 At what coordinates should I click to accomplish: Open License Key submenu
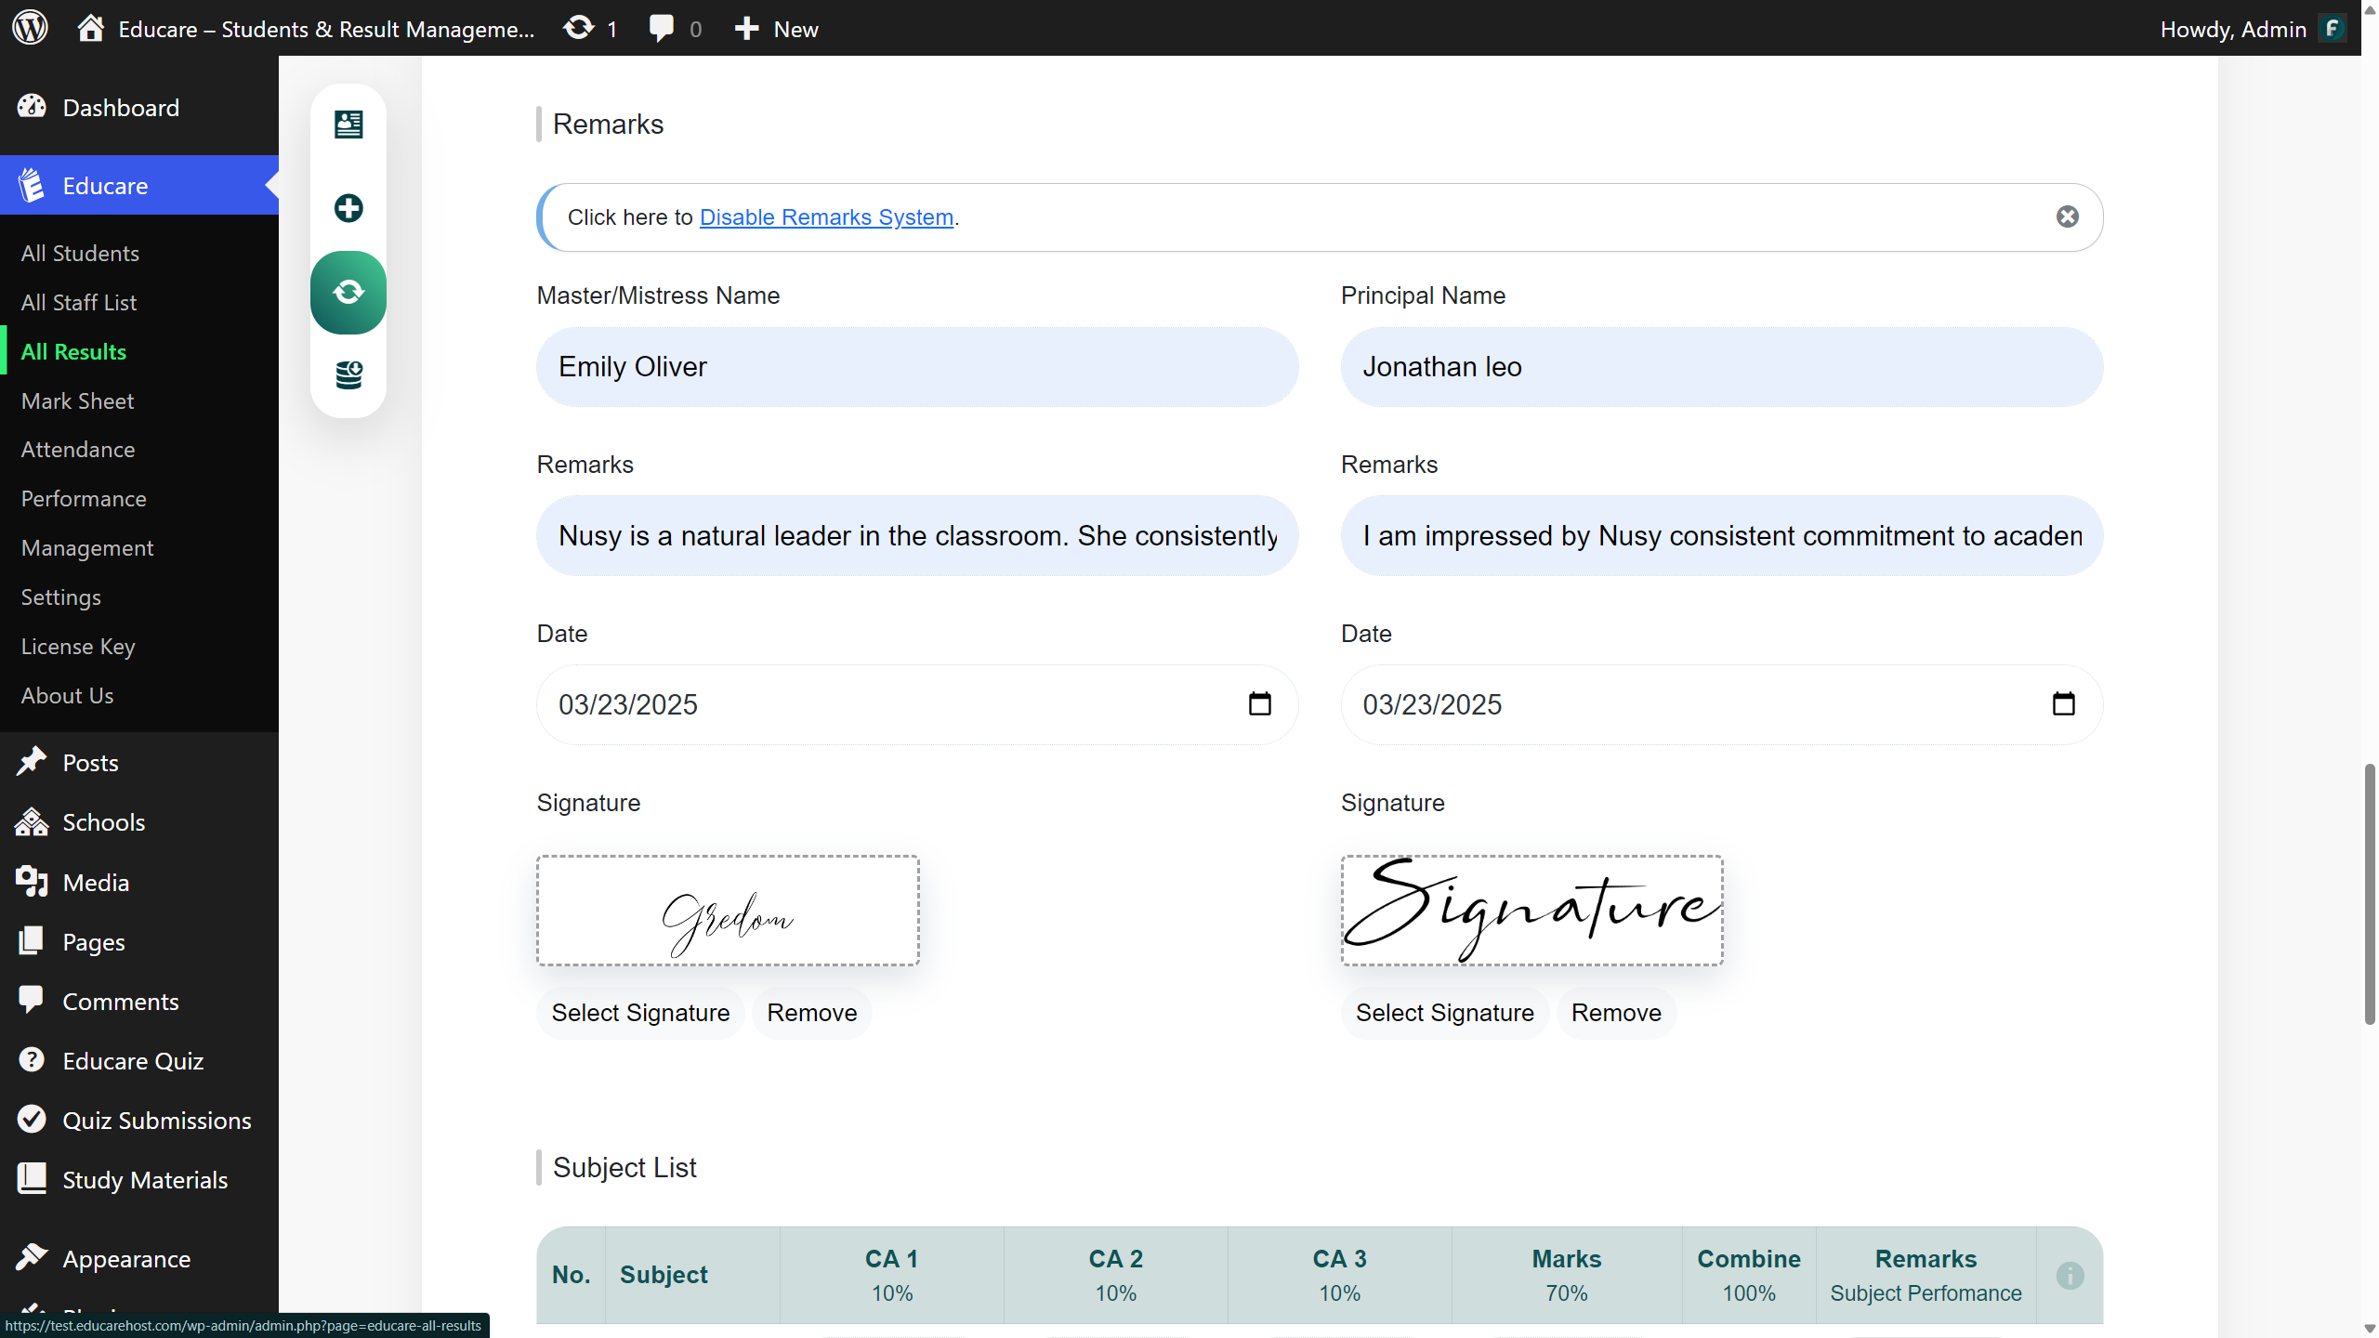(x=78, y=646)
